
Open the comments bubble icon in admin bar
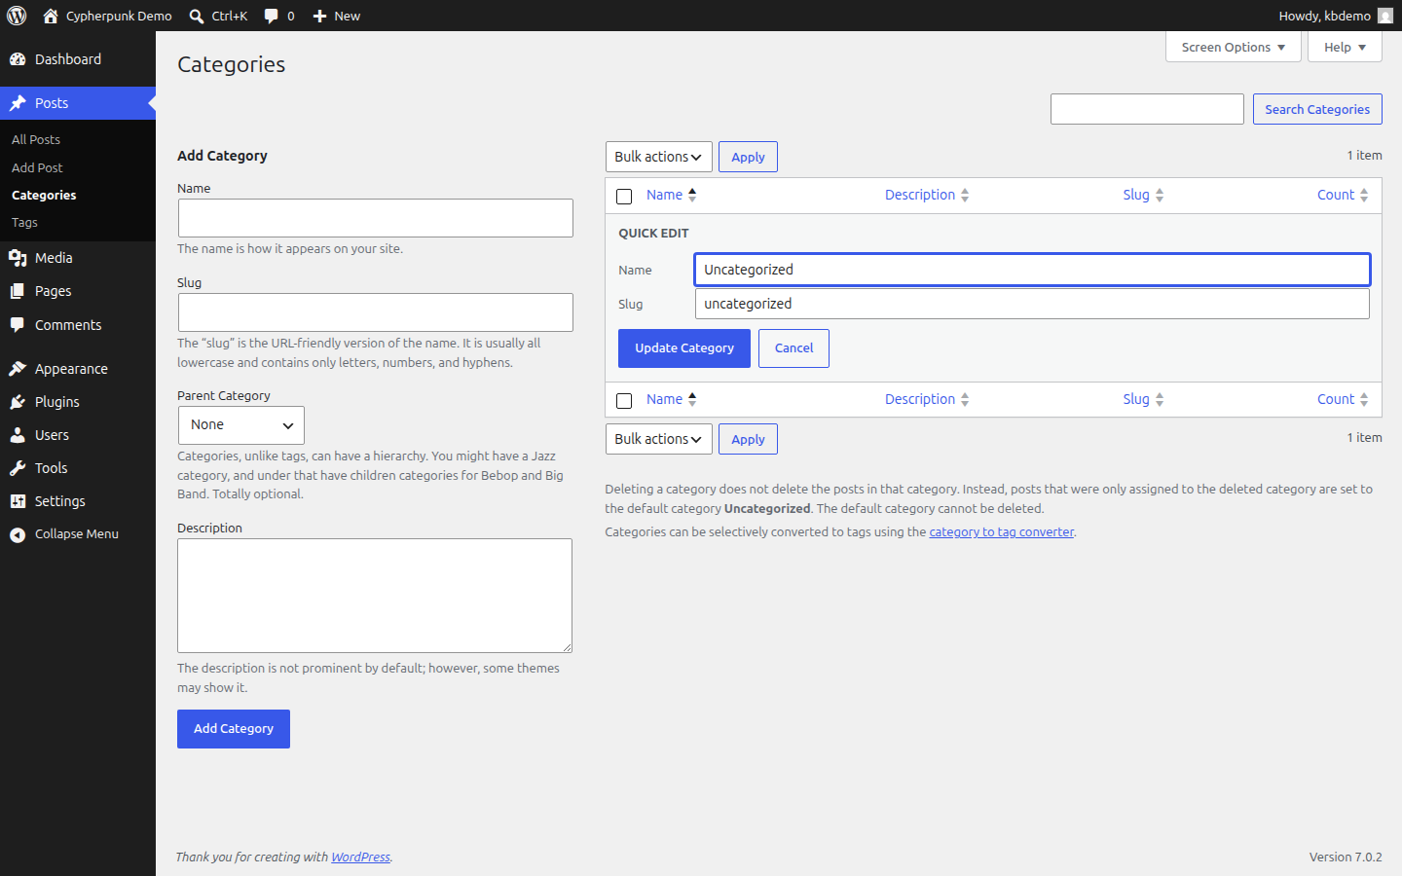click(272, 16)
